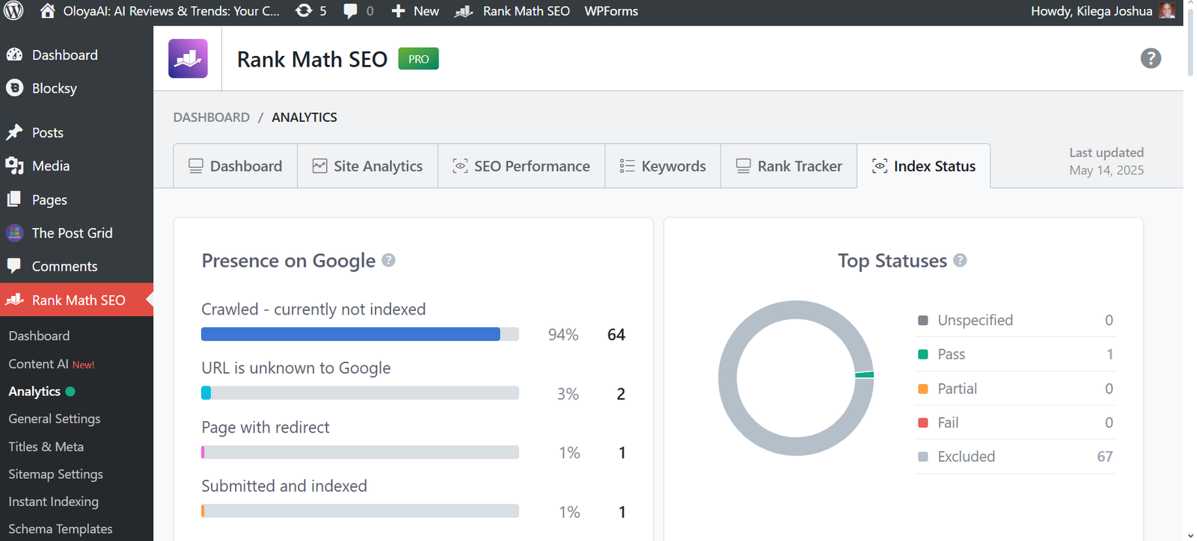Switch to the Site Analytics tab
Viewport: 1197px width, 541px height.
coord(367,166)
